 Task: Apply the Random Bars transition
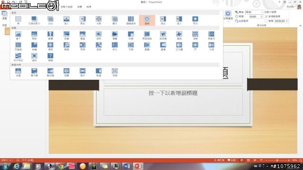pyautogui.click(x=131, y=20)
